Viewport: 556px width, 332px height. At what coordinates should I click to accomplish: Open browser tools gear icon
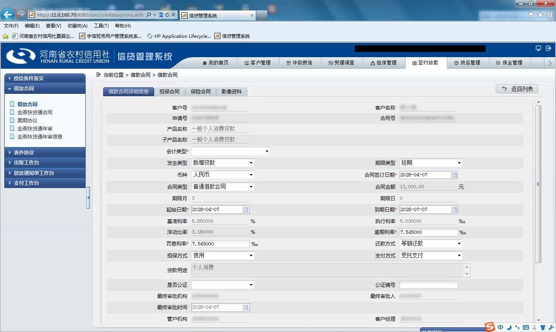(549, 15)
